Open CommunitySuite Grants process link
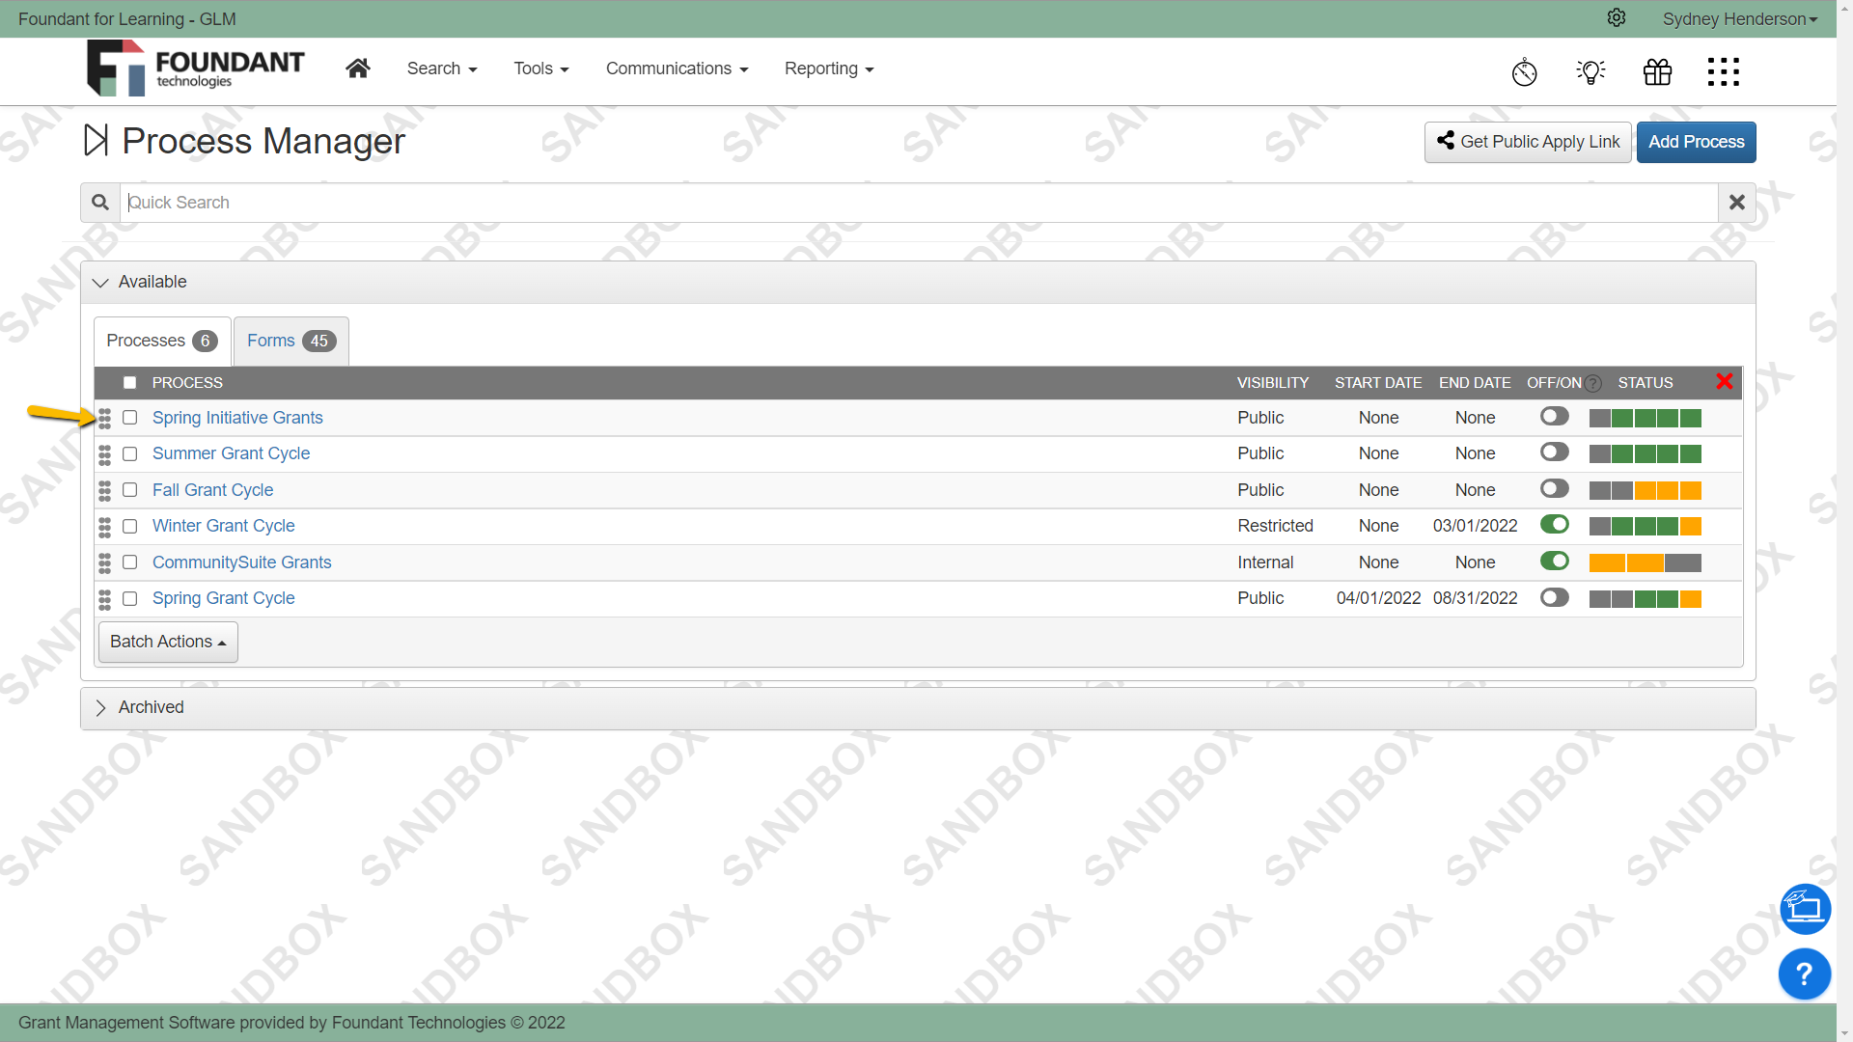1853x1042 pixels. (241, 562)
